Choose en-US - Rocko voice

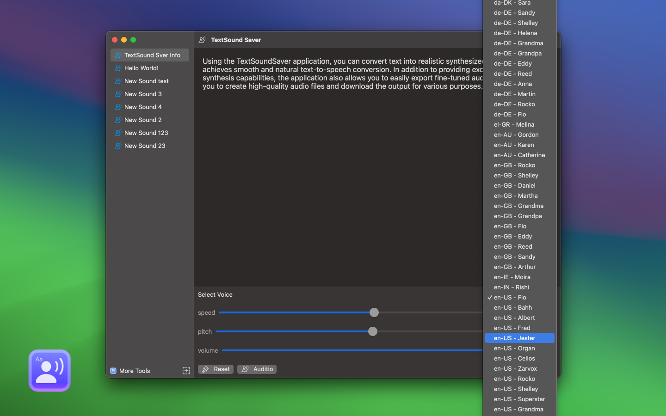click(x=520, y=379)
